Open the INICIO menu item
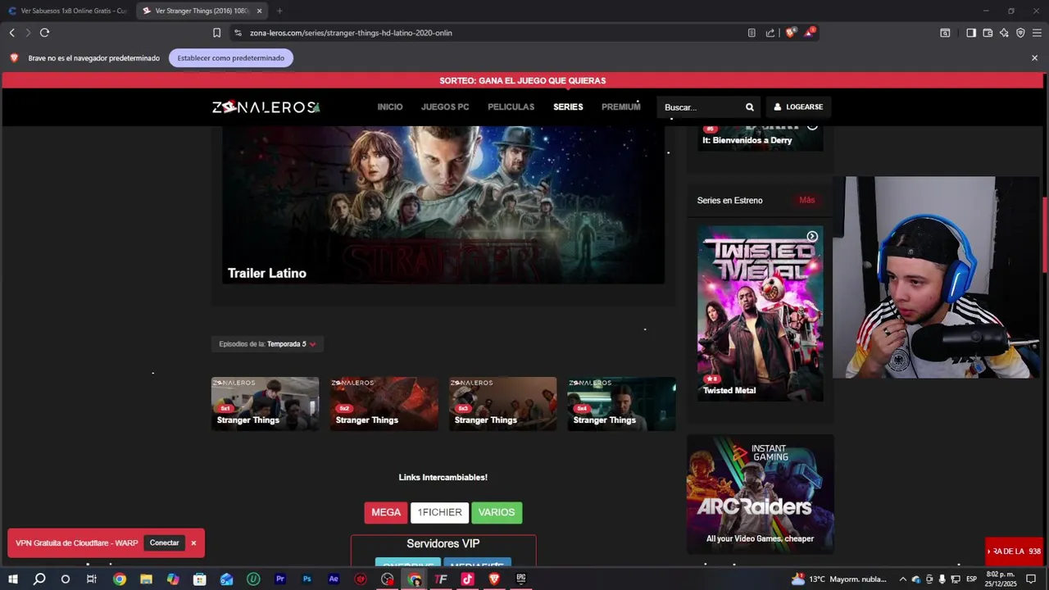 (x=390, y=107)
